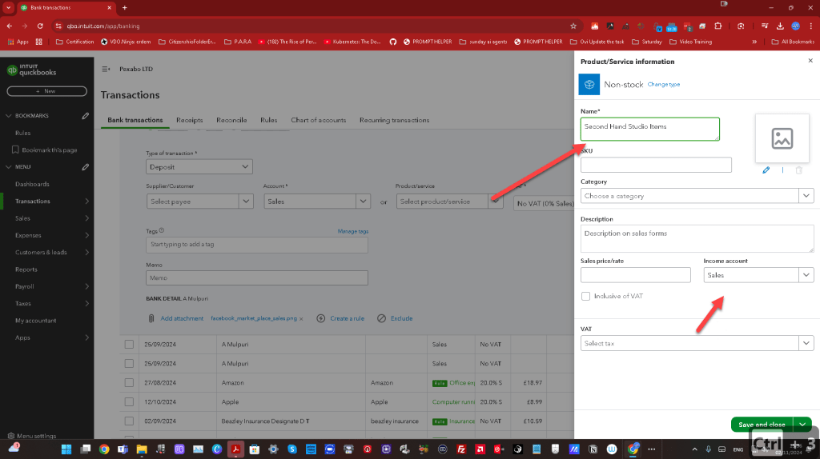Click browser reload icon
The image size is (820, 459).
40,26
